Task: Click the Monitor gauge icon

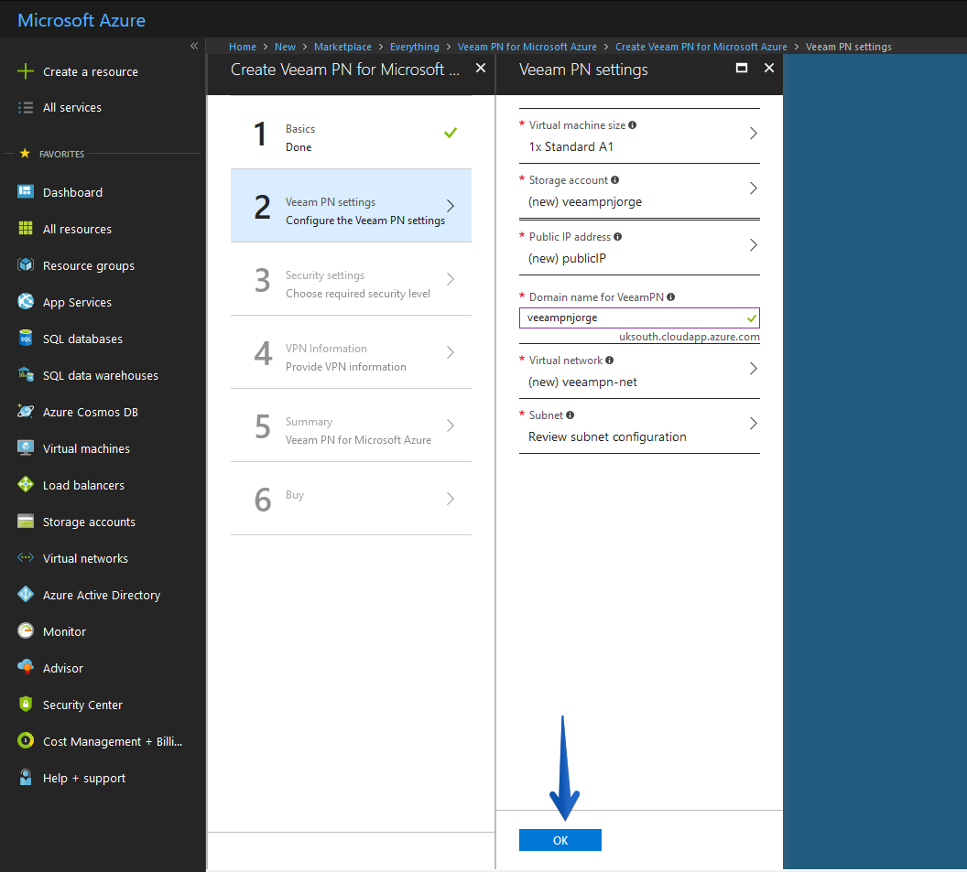Action: 26,631
